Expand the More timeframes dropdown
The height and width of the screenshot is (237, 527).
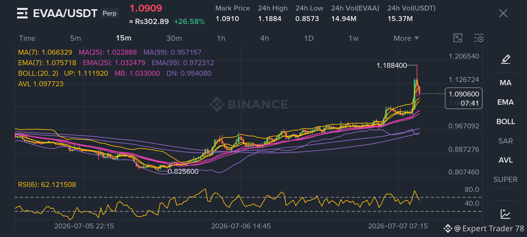(406, 38)
